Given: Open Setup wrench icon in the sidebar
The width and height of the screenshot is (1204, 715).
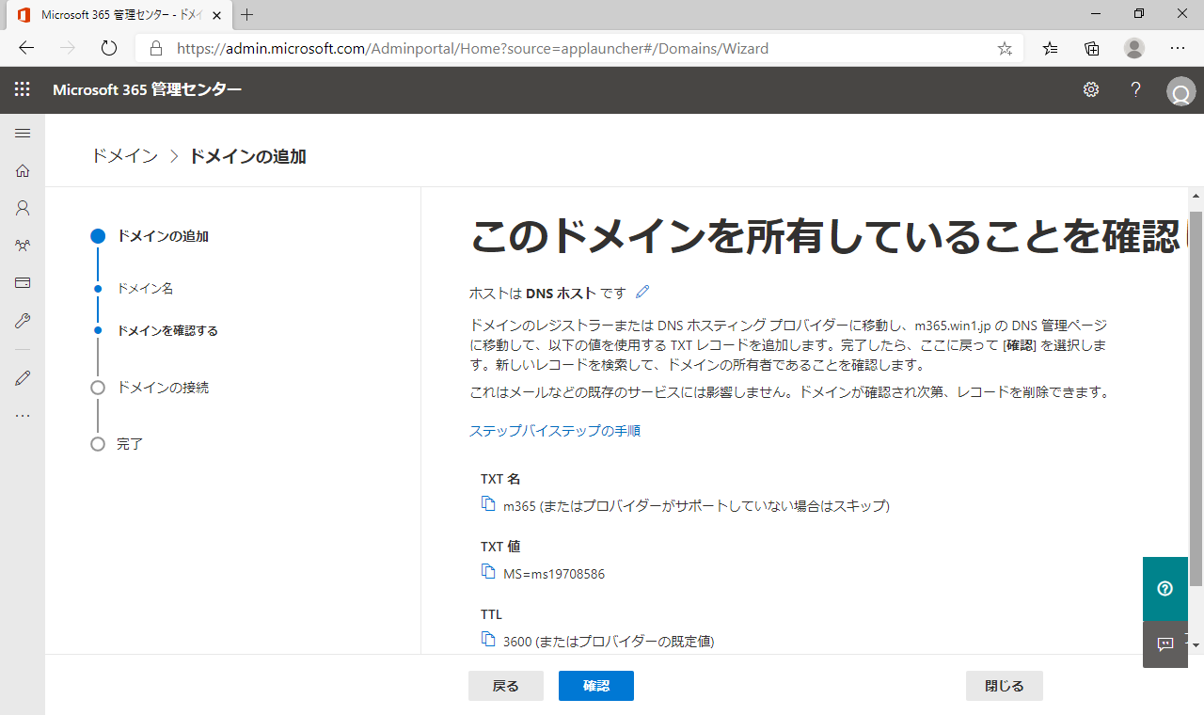Looking at the screenshot, I should (23, 321).
